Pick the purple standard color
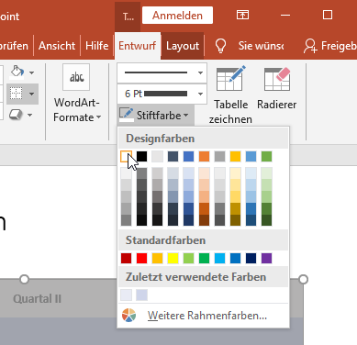The height and width of the screenshot is (345, 357). [266, 258]
